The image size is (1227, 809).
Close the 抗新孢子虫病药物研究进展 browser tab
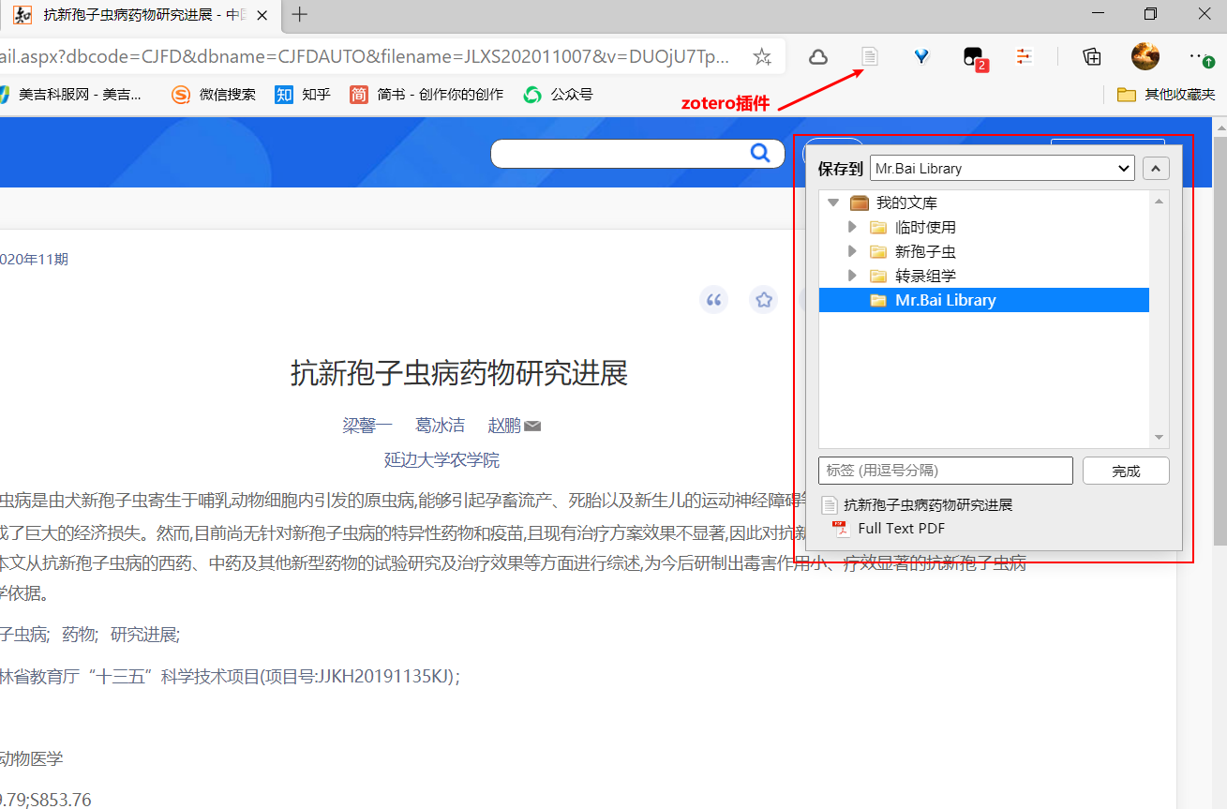[262, 15]
